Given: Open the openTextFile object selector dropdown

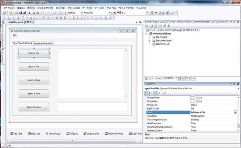Looking at the screenshot, I should coord(238,88).
